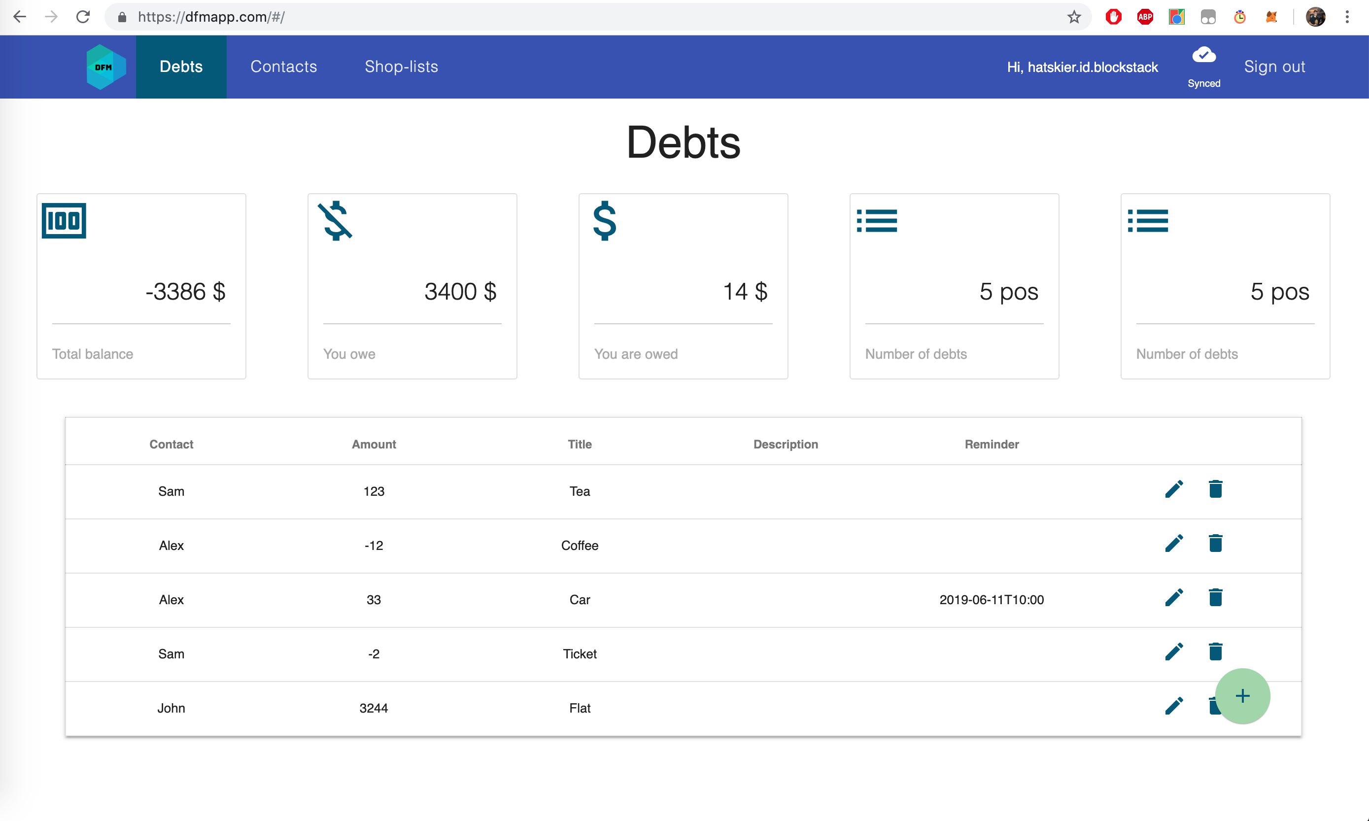Open the Contacts tab
Viewport: 1369px width, 821px height.
(x=284, y=67)
